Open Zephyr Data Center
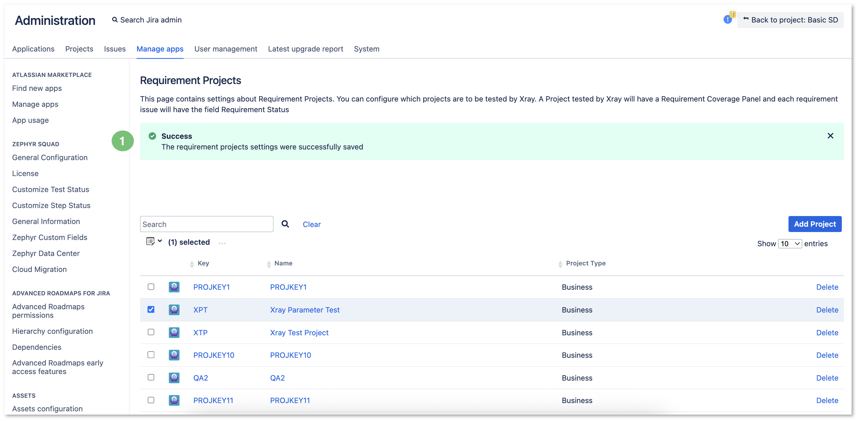Screen dimensions: 859x422 (x=46, y=253)
